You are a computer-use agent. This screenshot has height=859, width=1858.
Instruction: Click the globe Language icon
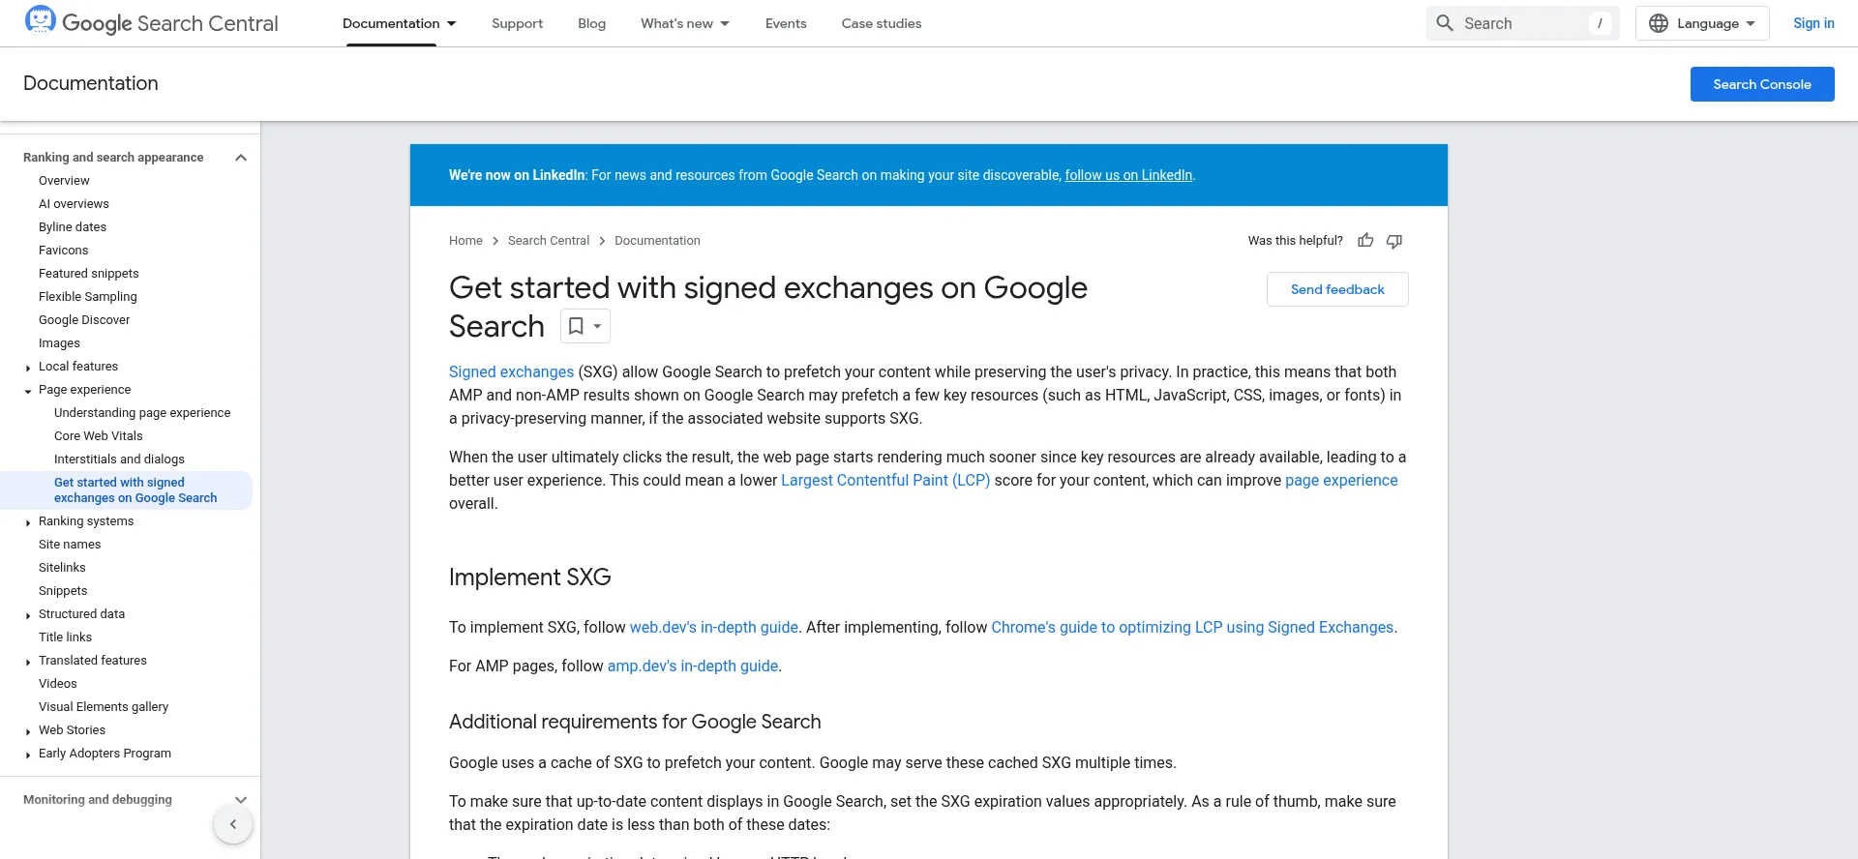click(1659, 23)
